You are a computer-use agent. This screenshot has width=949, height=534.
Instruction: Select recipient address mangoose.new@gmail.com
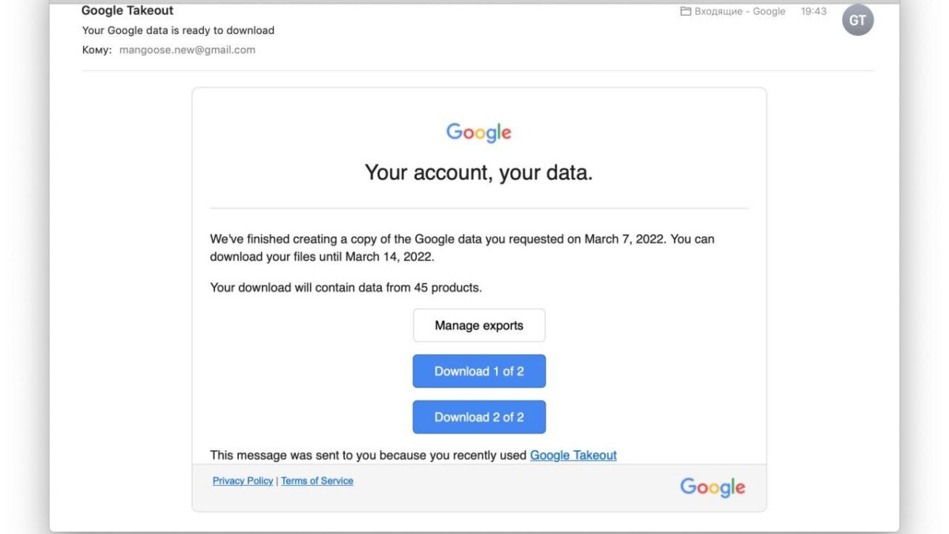click(187, 50)
